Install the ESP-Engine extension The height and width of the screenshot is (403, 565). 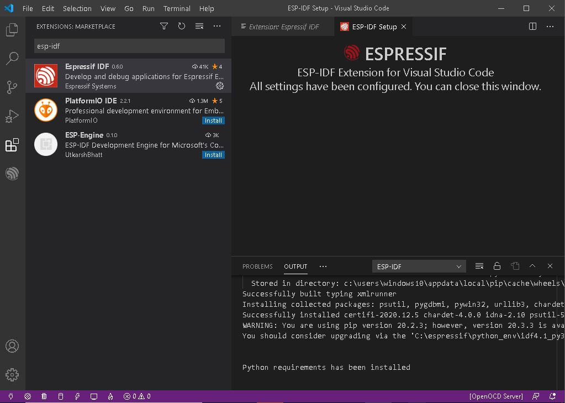pyautogui.click(x=213, y=155)
